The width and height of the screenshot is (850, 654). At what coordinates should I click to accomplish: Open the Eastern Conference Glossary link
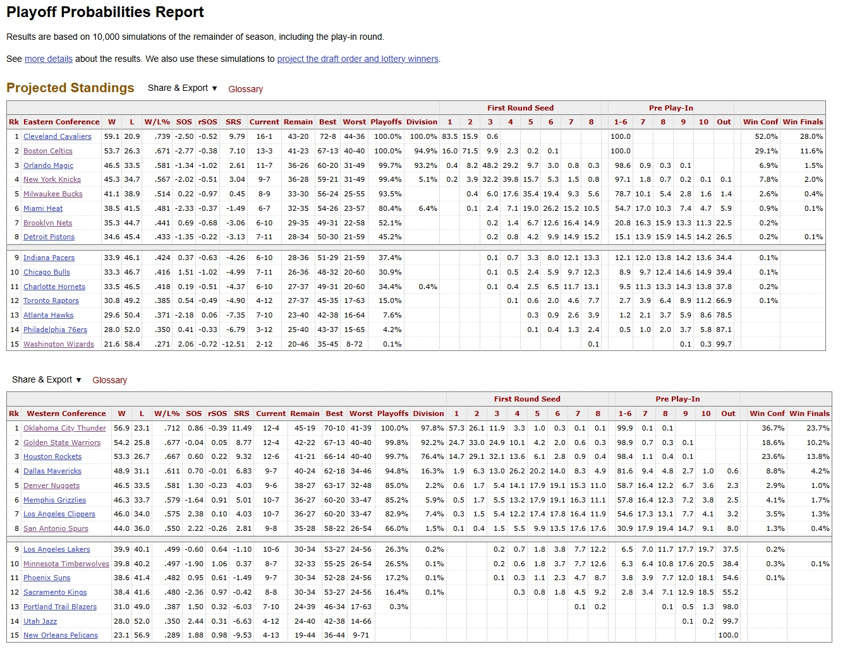pyautogui.click(x=245, y=89)
